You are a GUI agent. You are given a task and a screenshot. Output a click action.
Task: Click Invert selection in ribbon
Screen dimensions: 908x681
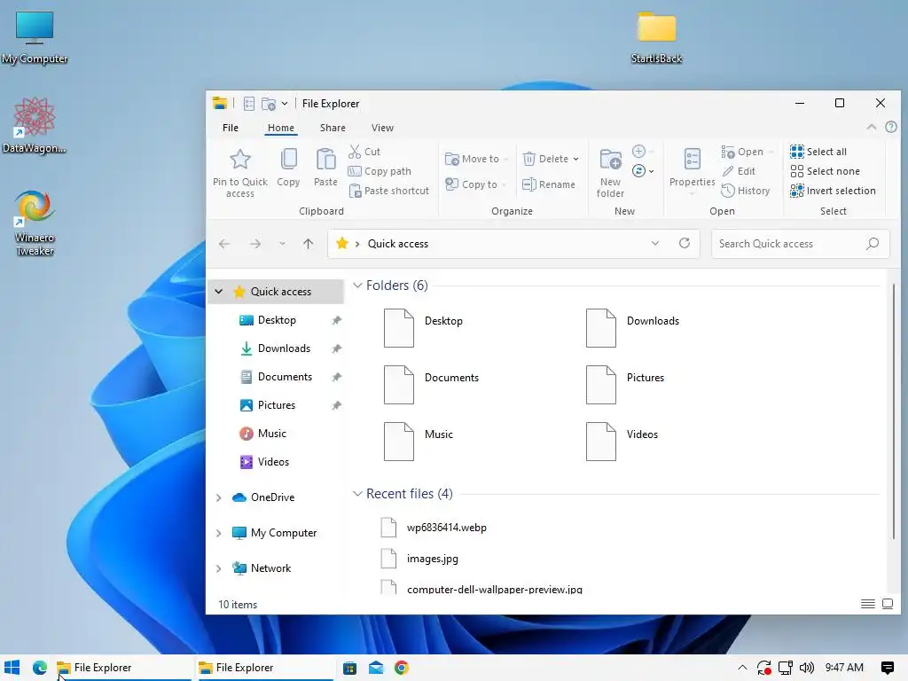pos(833,191)
